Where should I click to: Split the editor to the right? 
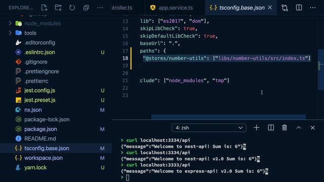(x=299, y=8)
